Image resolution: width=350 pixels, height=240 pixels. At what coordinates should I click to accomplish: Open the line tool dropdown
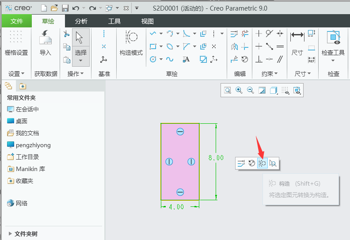(161, 34)
